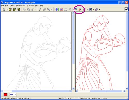The width and height of the screenshot is (129, 100).
Task: Click left pane scroll left arrow
Action: pyautogui.click(x=2, y=91)
